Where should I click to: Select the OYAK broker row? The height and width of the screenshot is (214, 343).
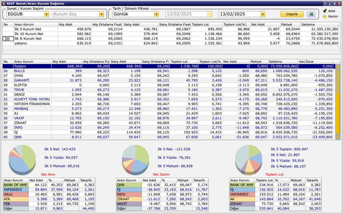tap(168, 76)
